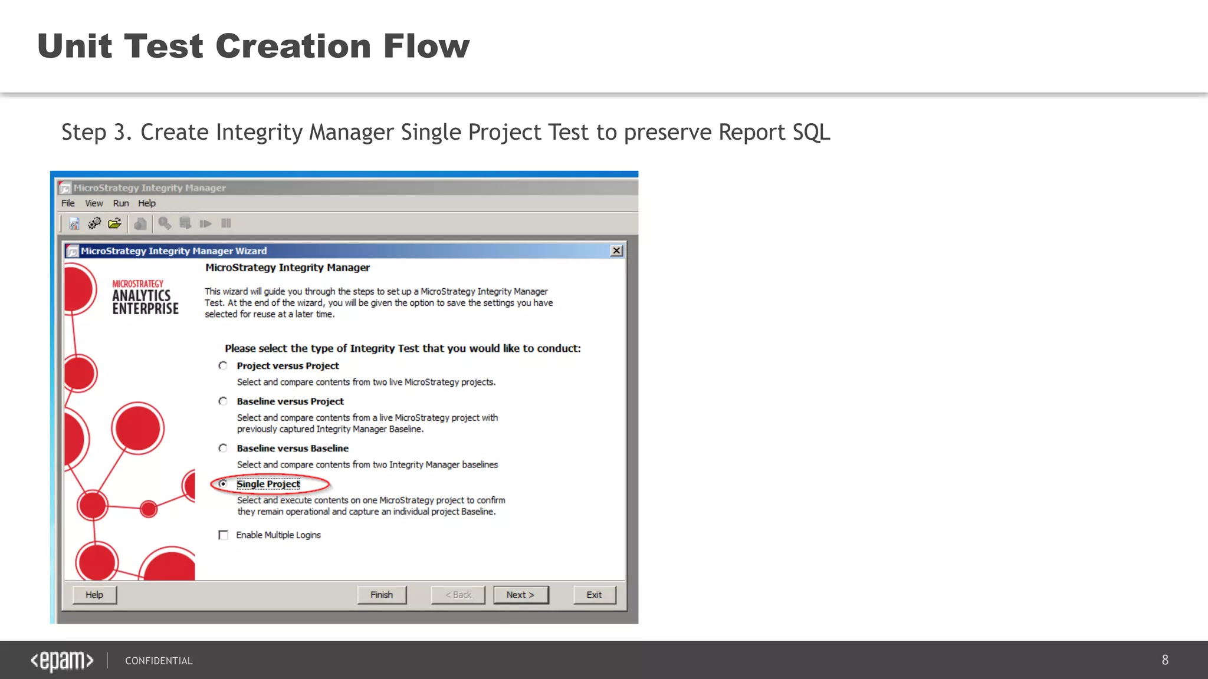Click the 'Enable Multiple Logins' label
1208x679 pixels.
coord(278,535)
